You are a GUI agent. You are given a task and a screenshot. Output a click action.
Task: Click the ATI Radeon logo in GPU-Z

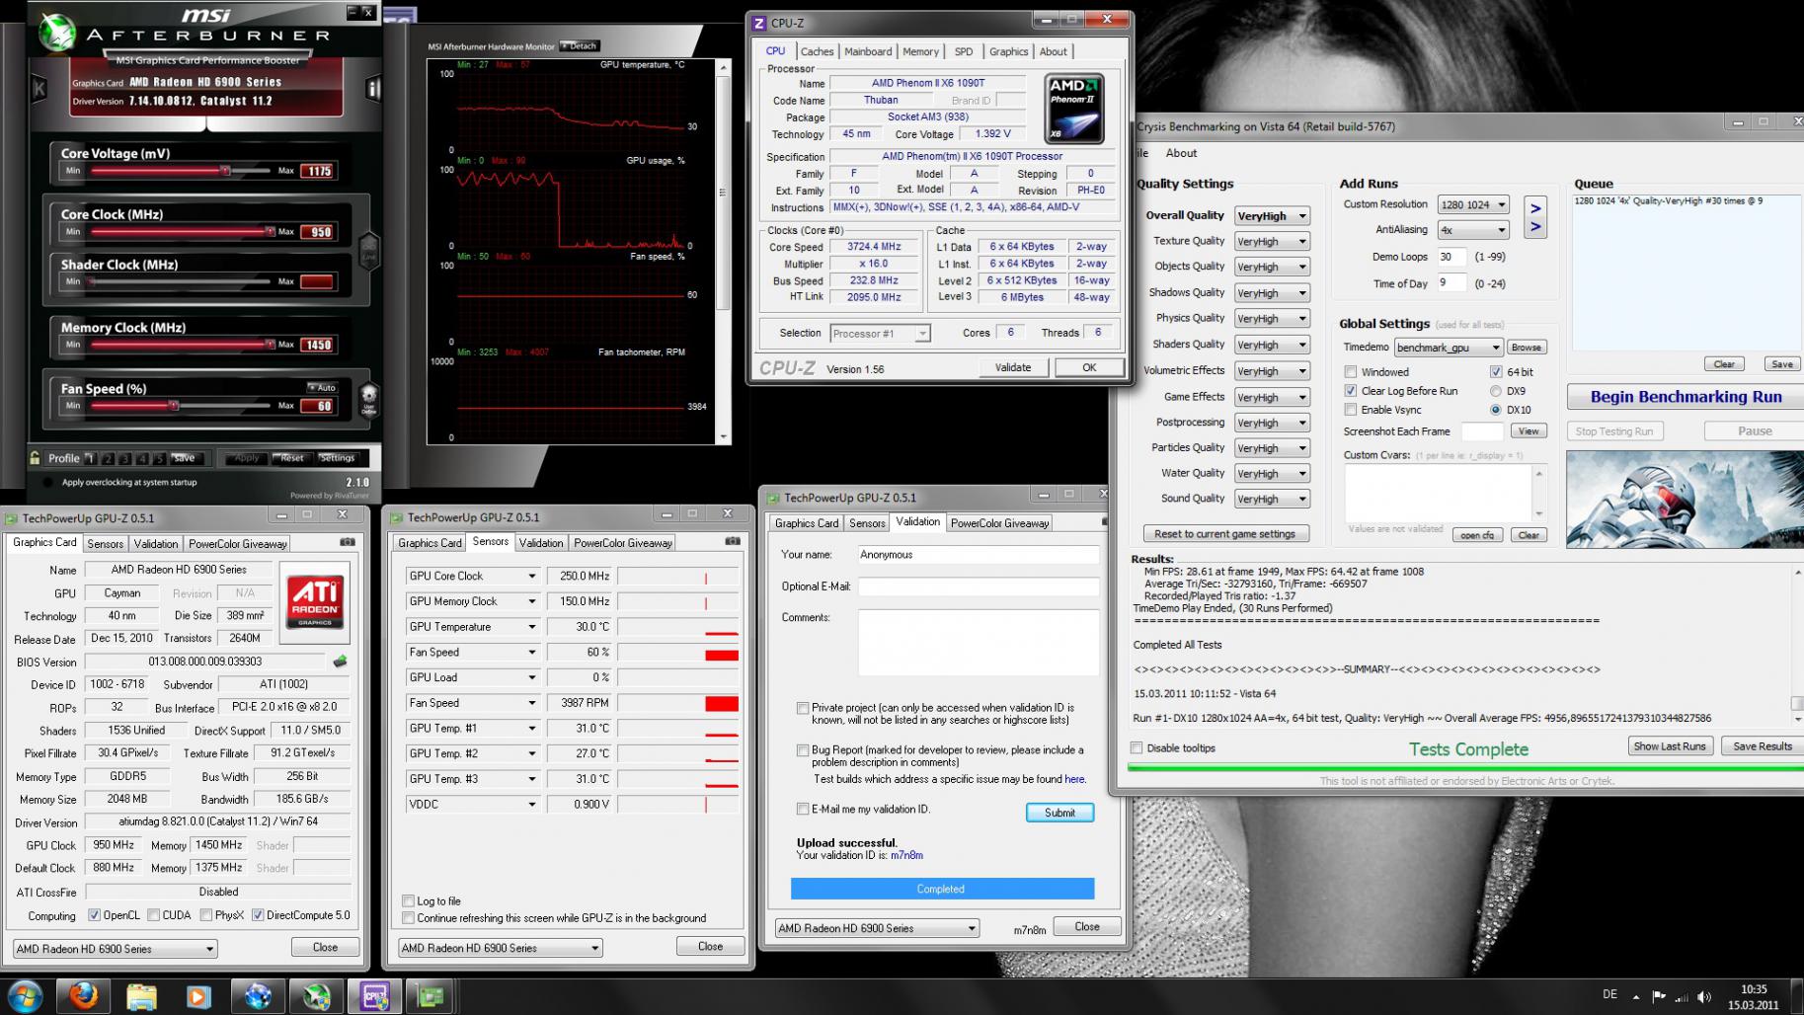tap(315, 601)
